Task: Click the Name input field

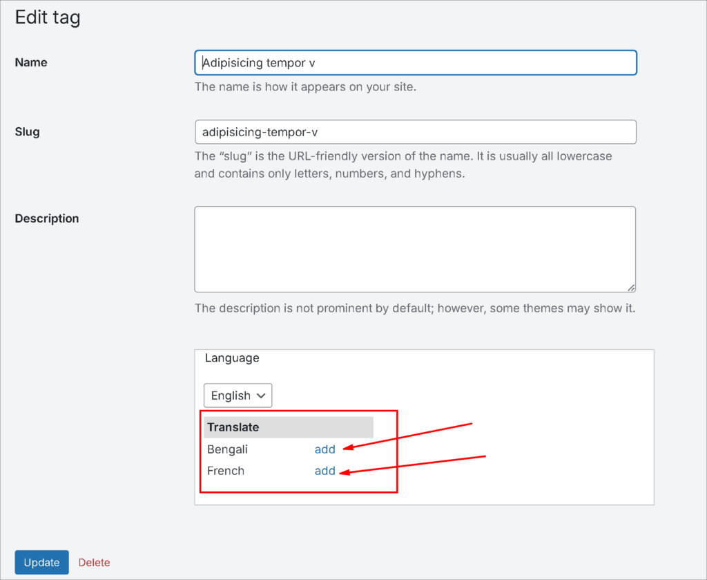Action: click(415, 62)
